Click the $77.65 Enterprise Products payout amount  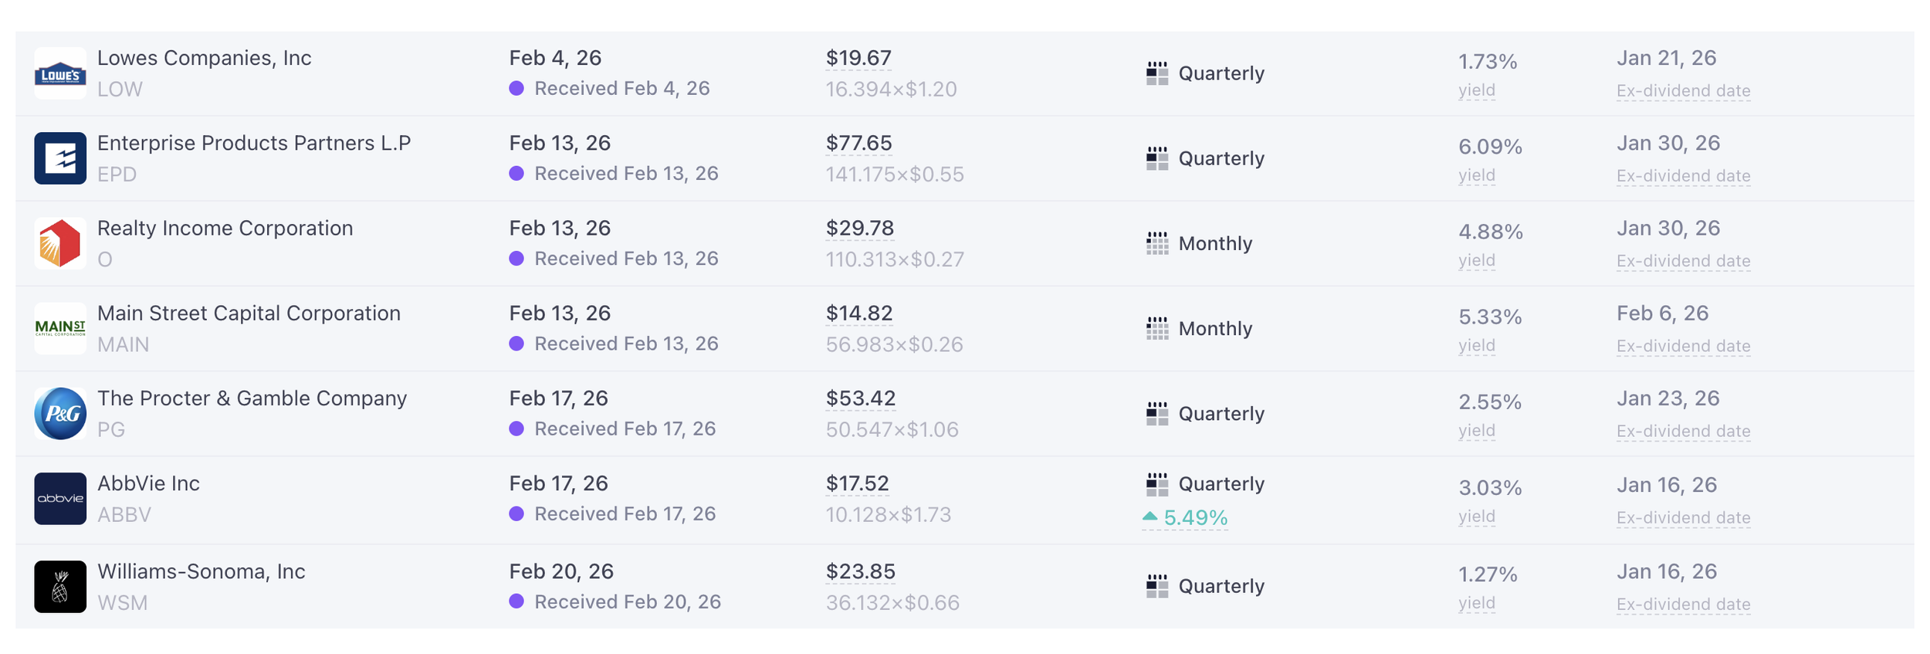coord(858,143)
